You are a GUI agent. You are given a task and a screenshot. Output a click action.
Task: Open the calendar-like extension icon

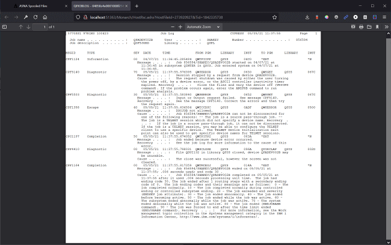point(365,17)
